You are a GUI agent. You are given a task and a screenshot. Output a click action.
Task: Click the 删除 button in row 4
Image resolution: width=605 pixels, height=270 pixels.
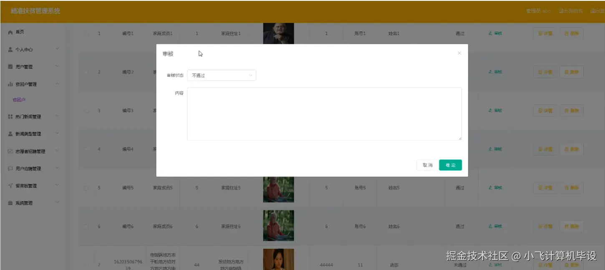point(571,149)
